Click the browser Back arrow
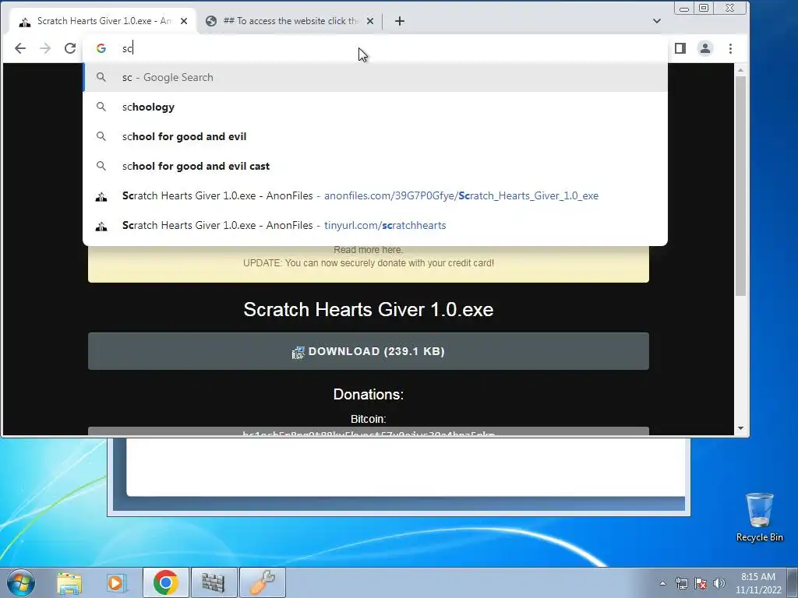This screenshot has height=598, width=798. [x=19, y=48]
